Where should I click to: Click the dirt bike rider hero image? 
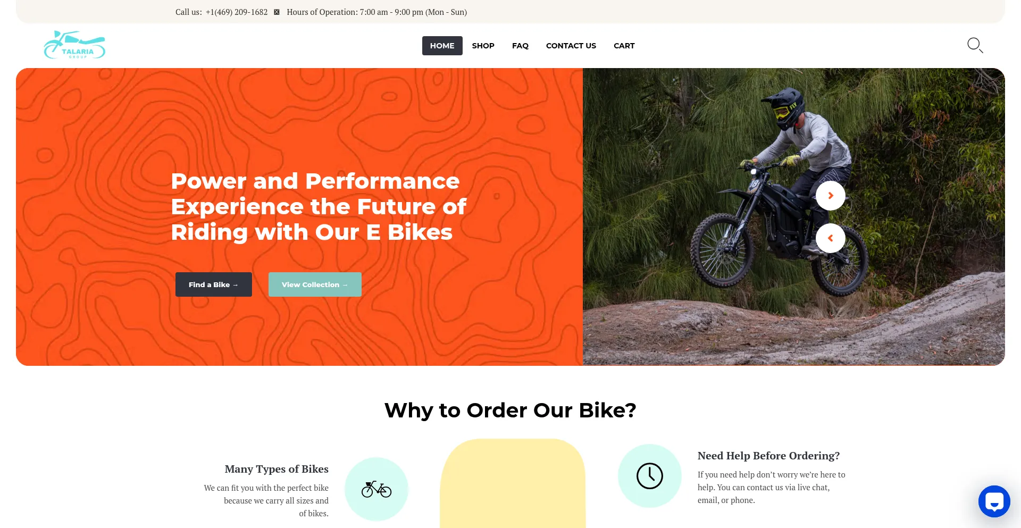point(793,217)
